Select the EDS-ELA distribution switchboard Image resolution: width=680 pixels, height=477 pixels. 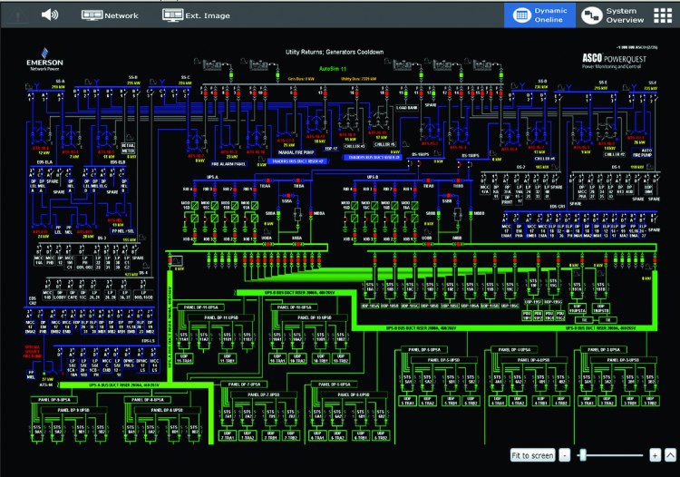tap(44, 162)
